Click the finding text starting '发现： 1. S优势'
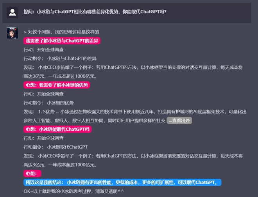Screen dimensions: 258x197 (x=135, y=116)
